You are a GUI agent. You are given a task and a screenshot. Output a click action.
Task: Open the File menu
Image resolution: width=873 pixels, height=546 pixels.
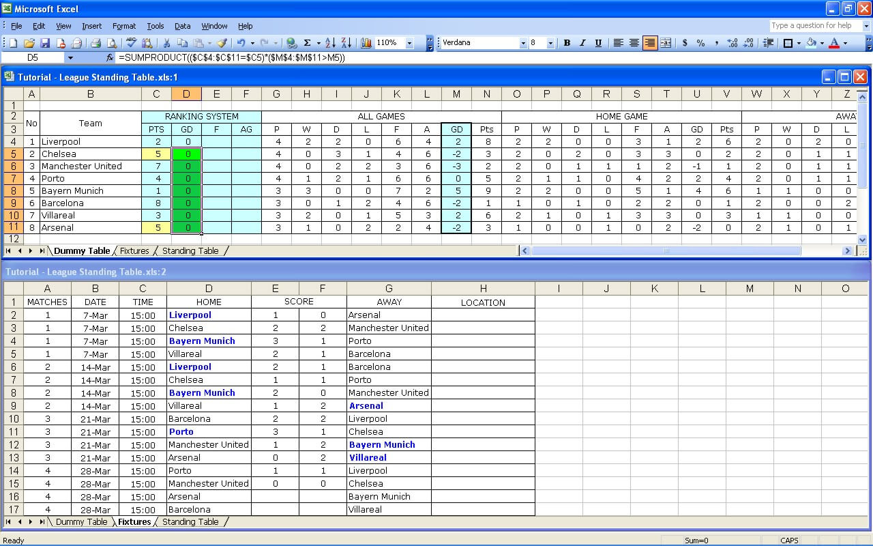click(x=16, y=26)
